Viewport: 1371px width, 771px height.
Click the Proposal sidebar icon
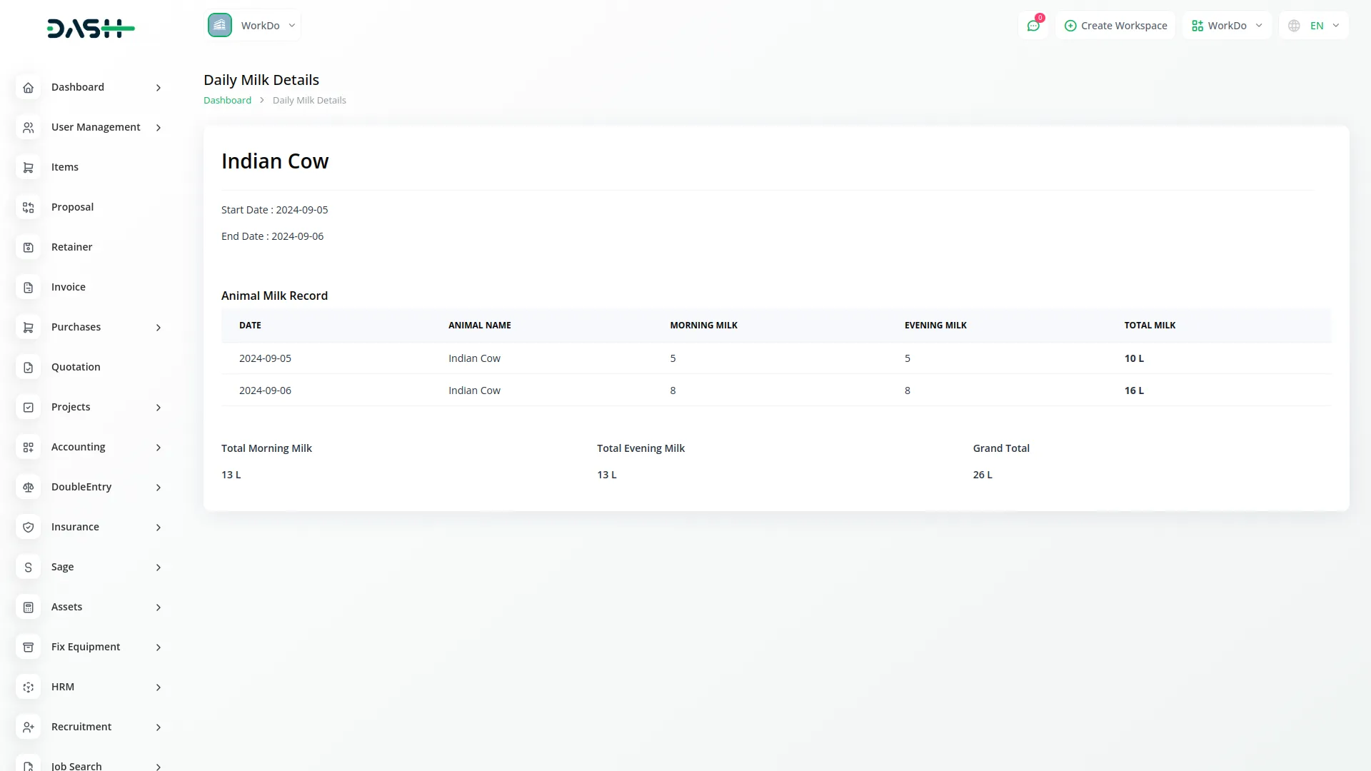coord(28,207)
